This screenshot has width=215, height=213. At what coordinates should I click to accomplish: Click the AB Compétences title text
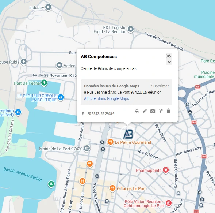(x=99, y=56)
